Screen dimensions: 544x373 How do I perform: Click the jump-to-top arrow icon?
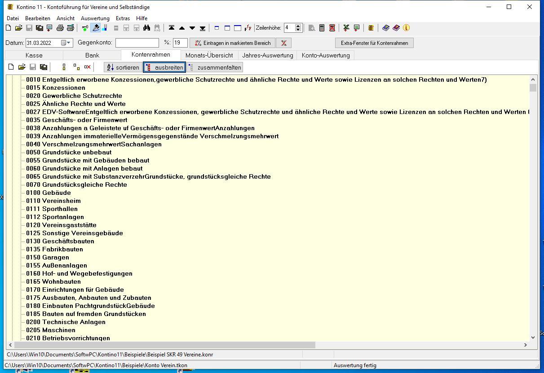pos(172,28)
